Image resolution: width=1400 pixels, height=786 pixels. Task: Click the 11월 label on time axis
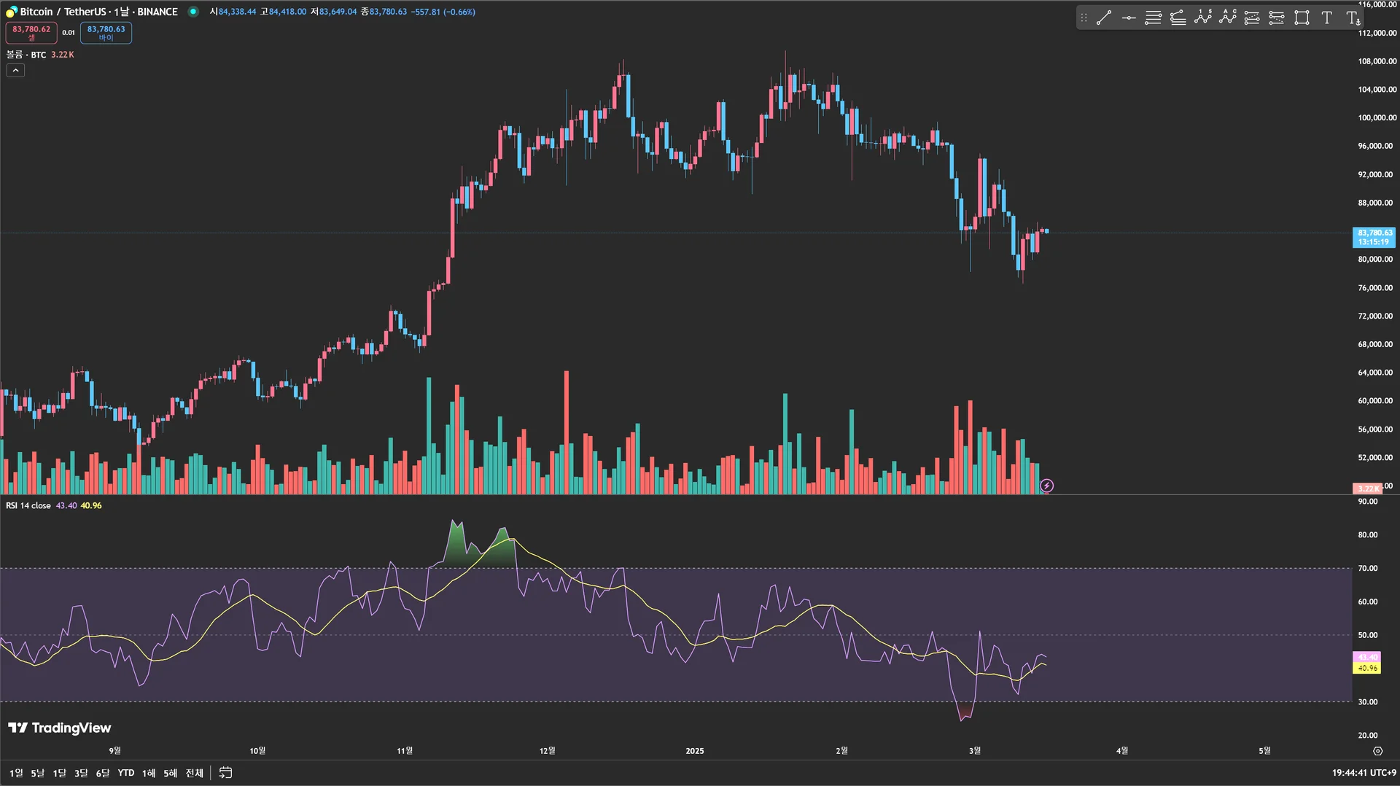[x=405, y=751]
